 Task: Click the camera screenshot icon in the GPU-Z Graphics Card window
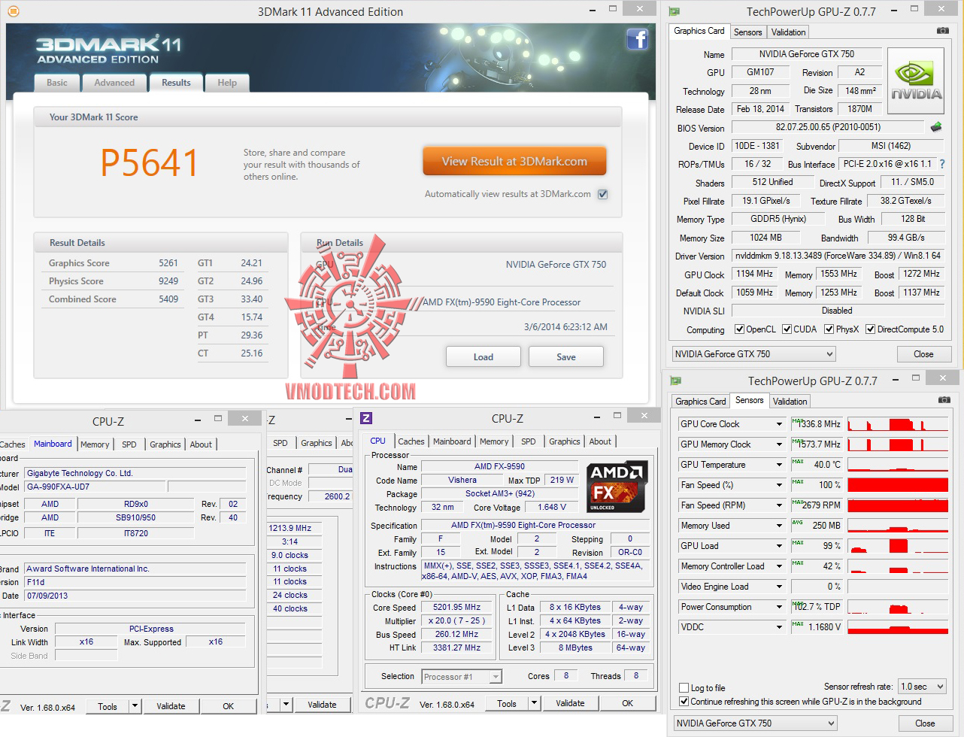pyautogui.click(x=942, y=31)
